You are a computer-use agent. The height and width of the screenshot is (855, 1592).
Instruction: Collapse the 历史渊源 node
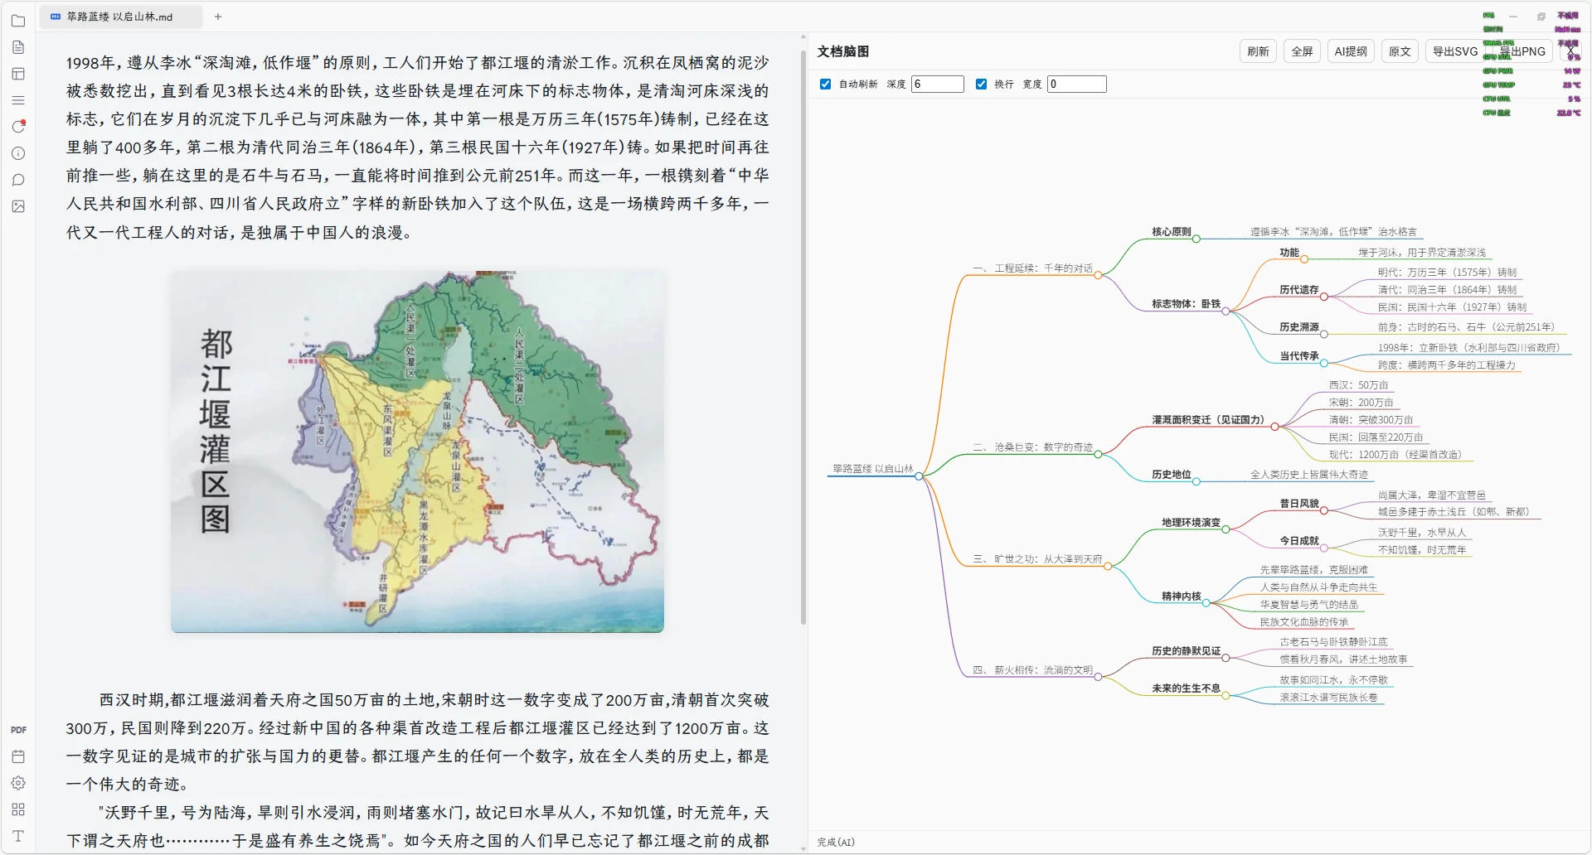[1324, 334]
